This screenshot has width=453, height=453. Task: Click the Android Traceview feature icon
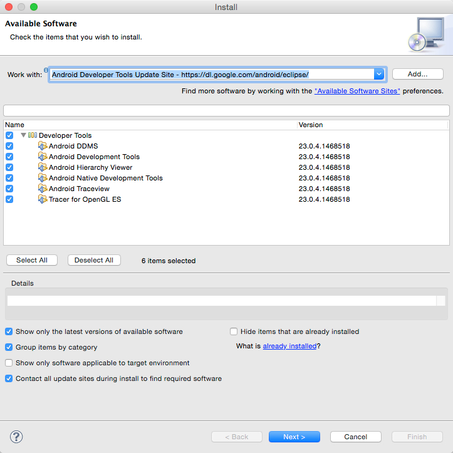coord(43,189)
